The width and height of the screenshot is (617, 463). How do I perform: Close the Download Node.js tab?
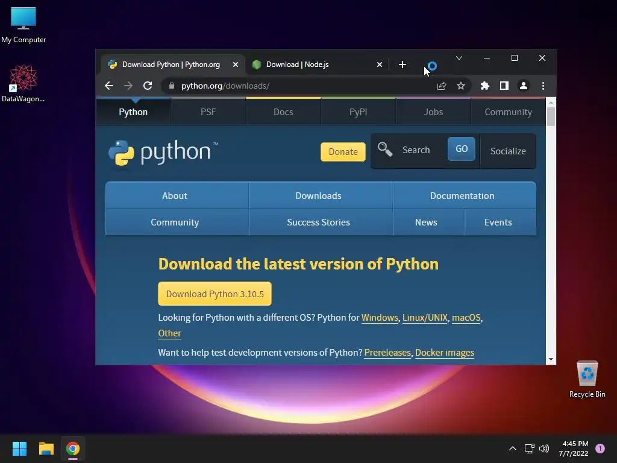(380, 65)
